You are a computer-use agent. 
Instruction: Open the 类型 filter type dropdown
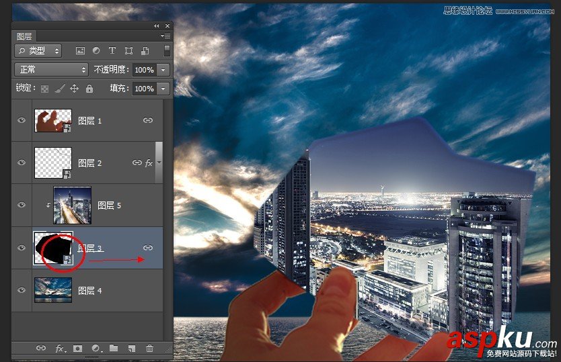(x=38, y=51)
